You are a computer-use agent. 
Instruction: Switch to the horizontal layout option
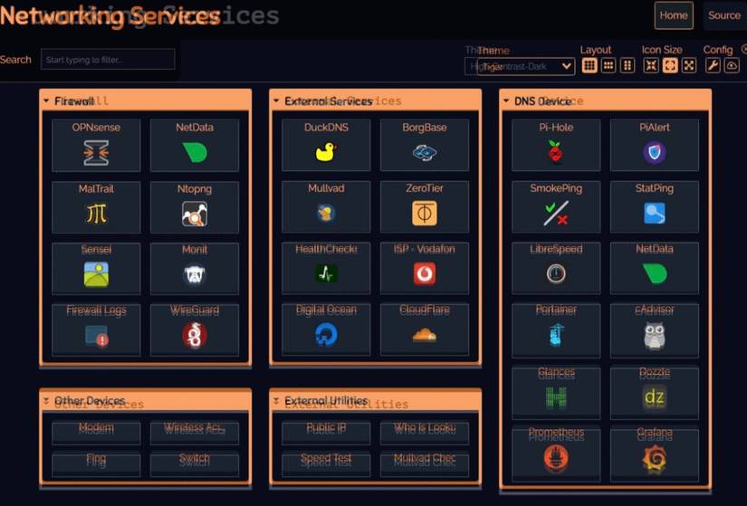pos(608,66)
